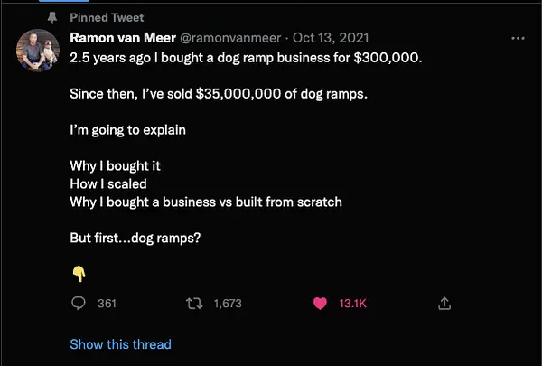Click the 361 replies count
The height and width of the screenshot is (366, 542).
click(107, 304)
